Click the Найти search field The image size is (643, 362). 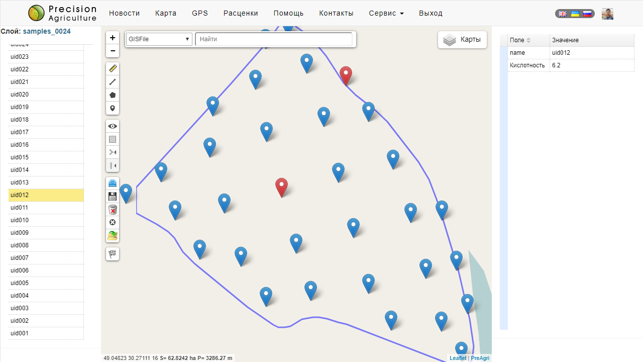pyautogui.click(x=274, y=39)
